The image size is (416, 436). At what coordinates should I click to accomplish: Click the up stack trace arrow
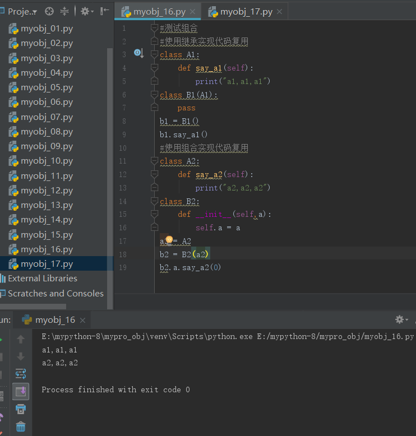[21, 339]
